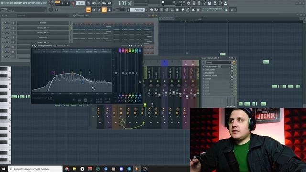Click the purple band 1 token on EQ graph

click(x=53, y=72)
